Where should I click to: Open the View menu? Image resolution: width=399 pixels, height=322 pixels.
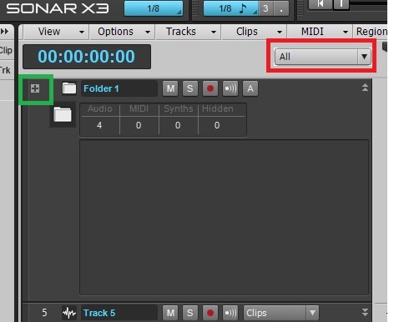click(x=56, y=32)
